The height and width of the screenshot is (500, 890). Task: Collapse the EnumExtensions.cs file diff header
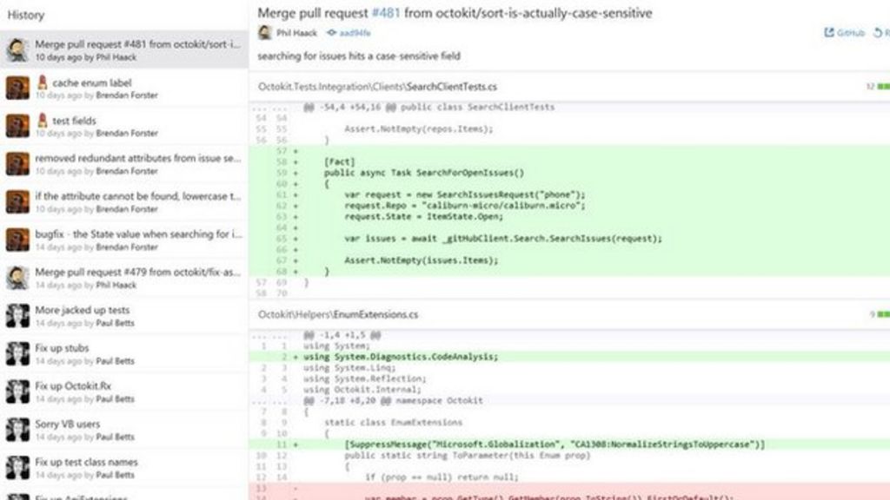coord(338,314)
